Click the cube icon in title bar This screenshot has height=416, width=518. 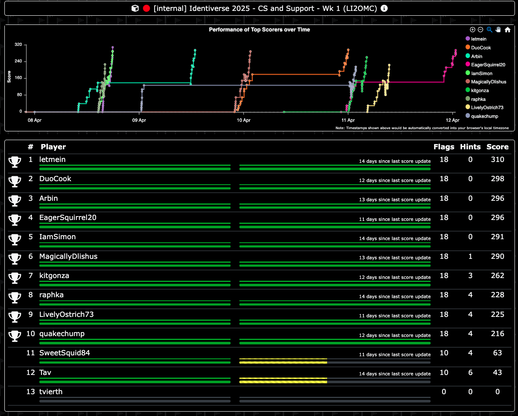point(135,8)
